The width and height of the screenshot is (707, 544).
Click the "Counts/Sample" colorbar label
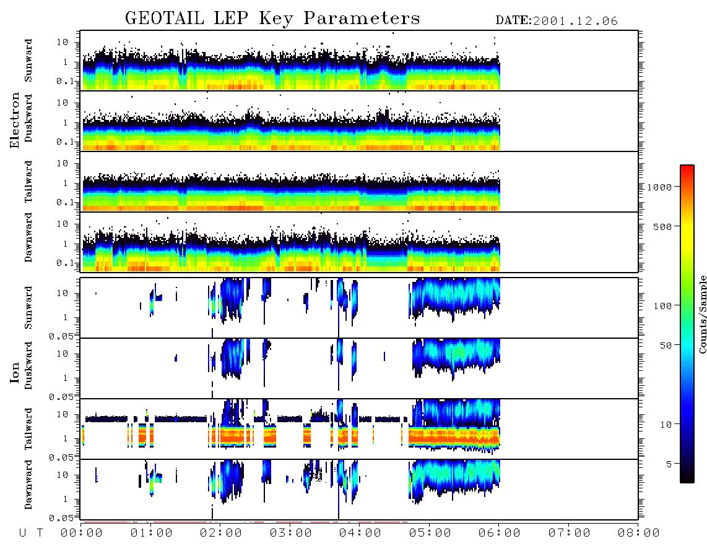[703, 314]
